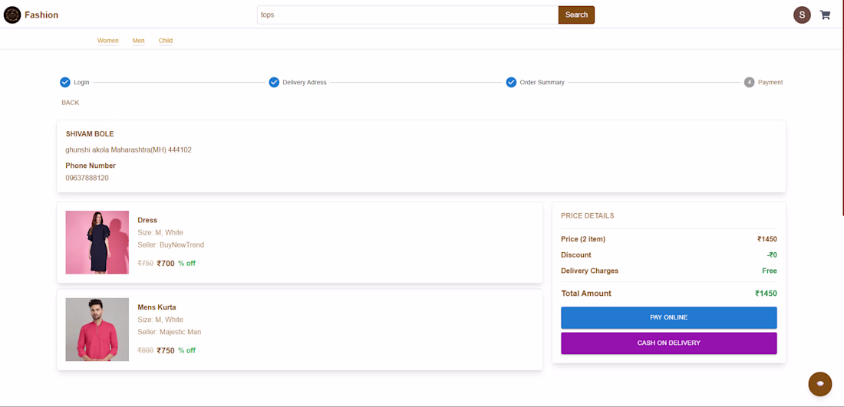Viewport: 844px width, 407px height.
Task: Click the Delivery Charges Free value
Action: point(769,271)
